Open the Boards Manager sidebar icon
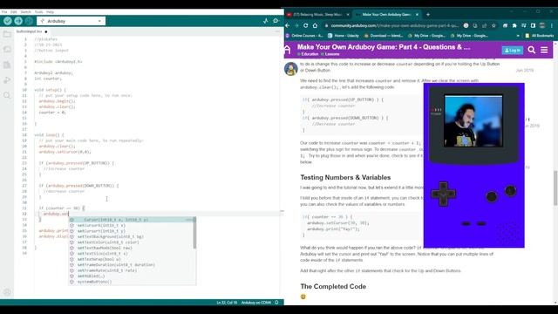Image resolution: width=558 pixels, height=314 pixels. (x=7, y=50)
